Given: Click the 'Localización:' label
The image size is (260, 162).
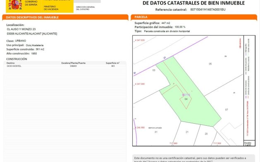Looking at the screenshot, I should pos(15,25).
